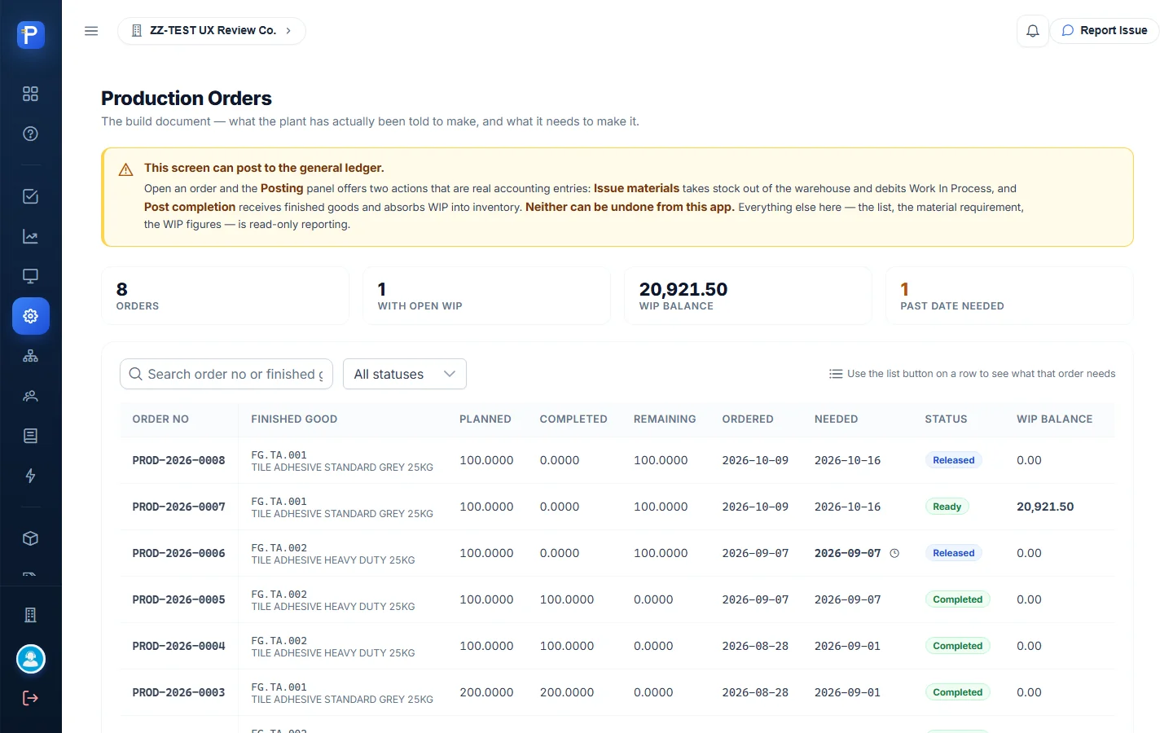The width and height of the screenshot is (1173, 733).
Task: Open the line chart icon in sidebar
Action: coord(30,236)
